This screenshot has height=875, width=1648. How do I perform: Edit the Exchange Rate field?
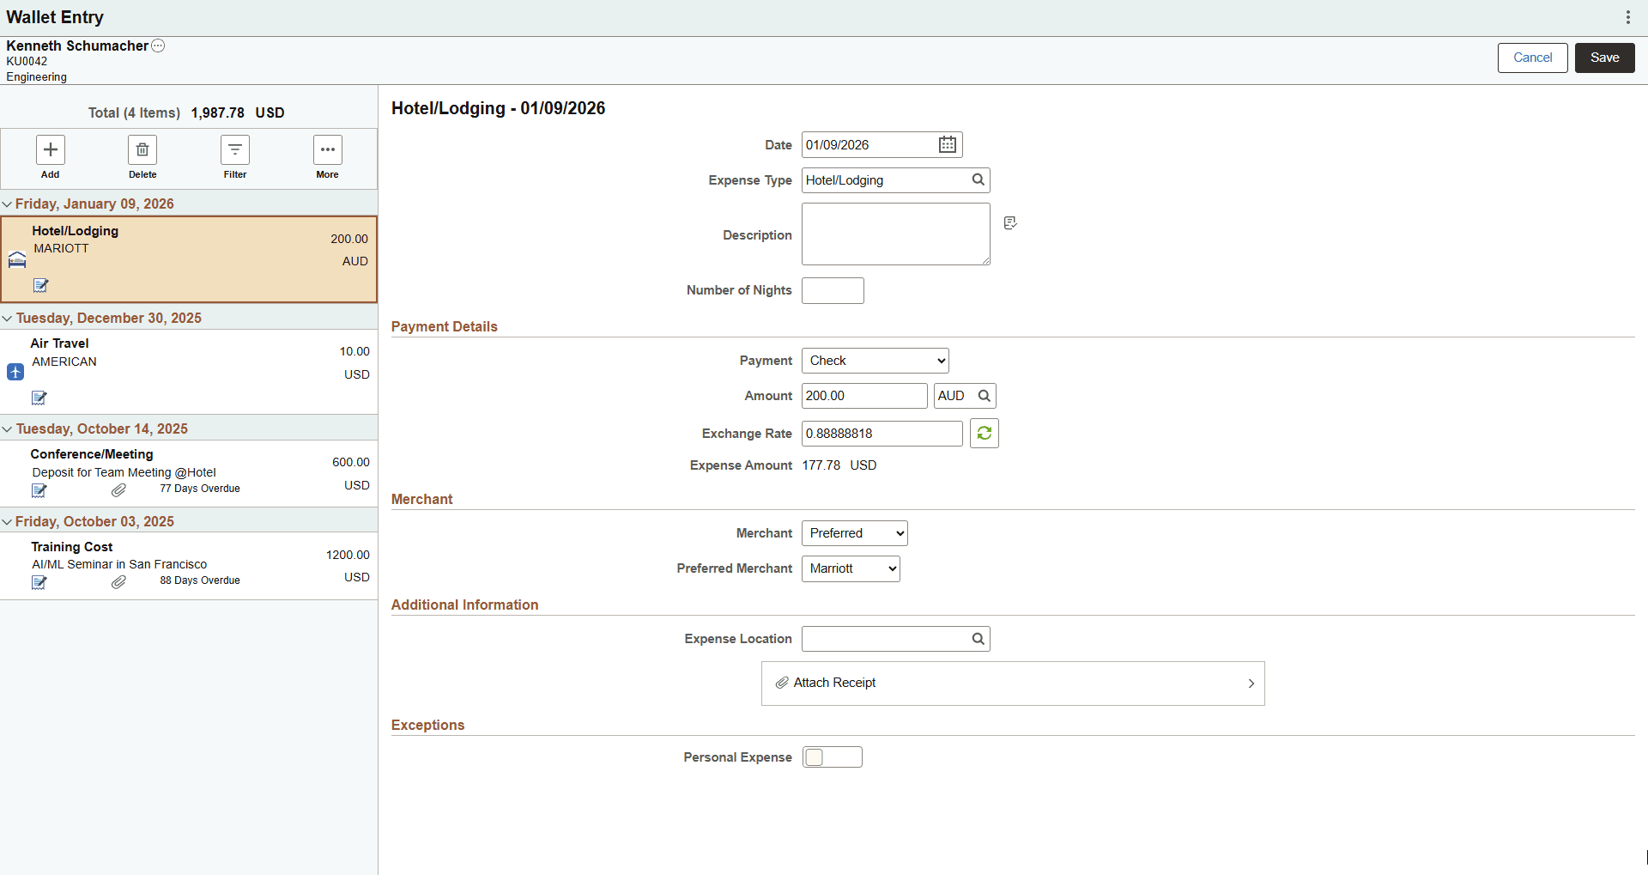tap(882, 434)
